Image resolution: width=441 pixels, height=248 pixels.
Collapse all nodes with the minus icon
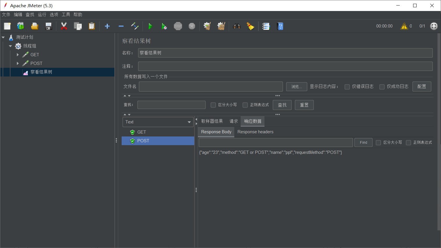121,26
